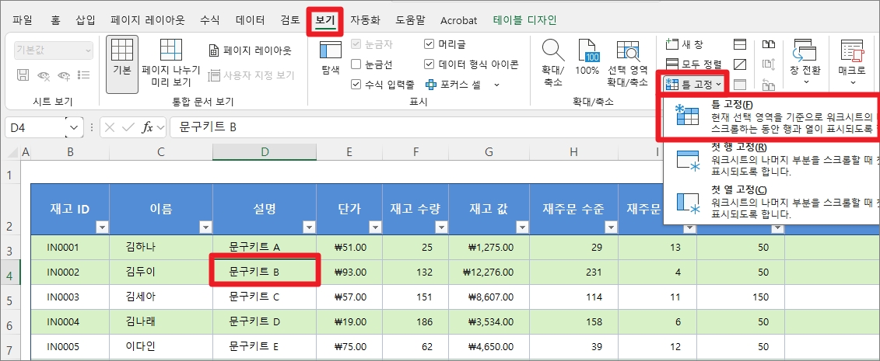Click the formula bar cancel X icon

[x=110, y=127]
